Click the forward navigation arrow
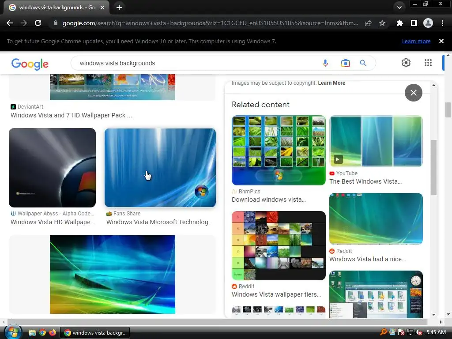The image size is (452, 339). (24, 23)
